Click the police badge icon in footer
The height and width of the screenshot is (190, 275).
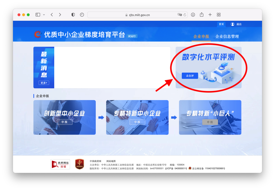(190, 168)
